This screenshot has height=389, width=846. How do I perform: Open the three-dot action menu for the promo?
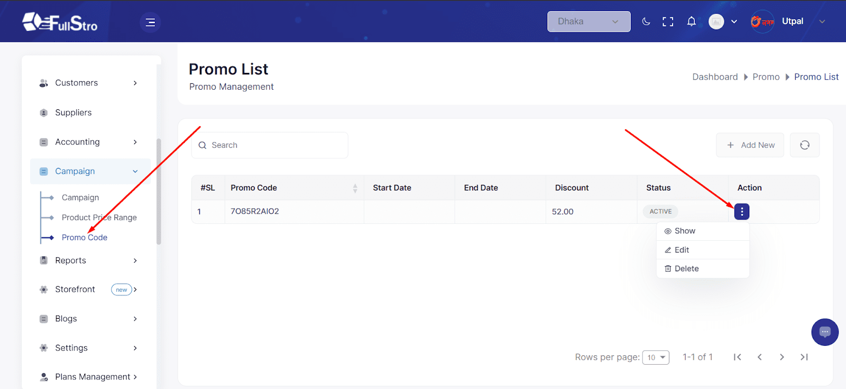pos(741,212)
